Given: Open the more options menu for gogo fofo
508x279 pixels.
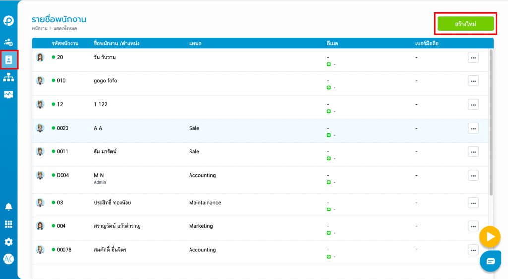Looking at the screenshot, I should 473,81.
